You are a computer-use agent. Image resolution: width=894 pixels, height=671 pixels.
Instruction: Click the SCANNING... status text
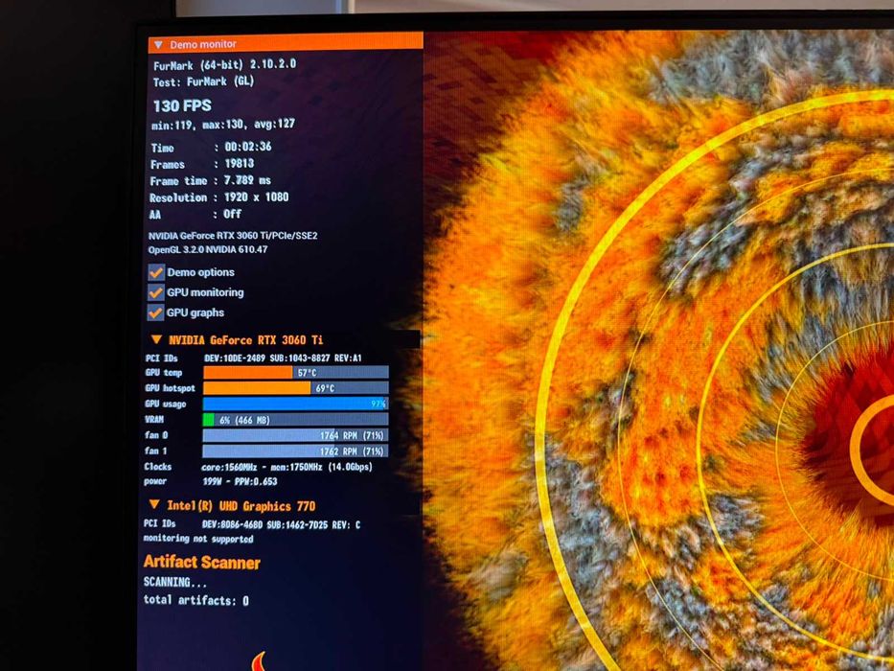pos(175,582)
